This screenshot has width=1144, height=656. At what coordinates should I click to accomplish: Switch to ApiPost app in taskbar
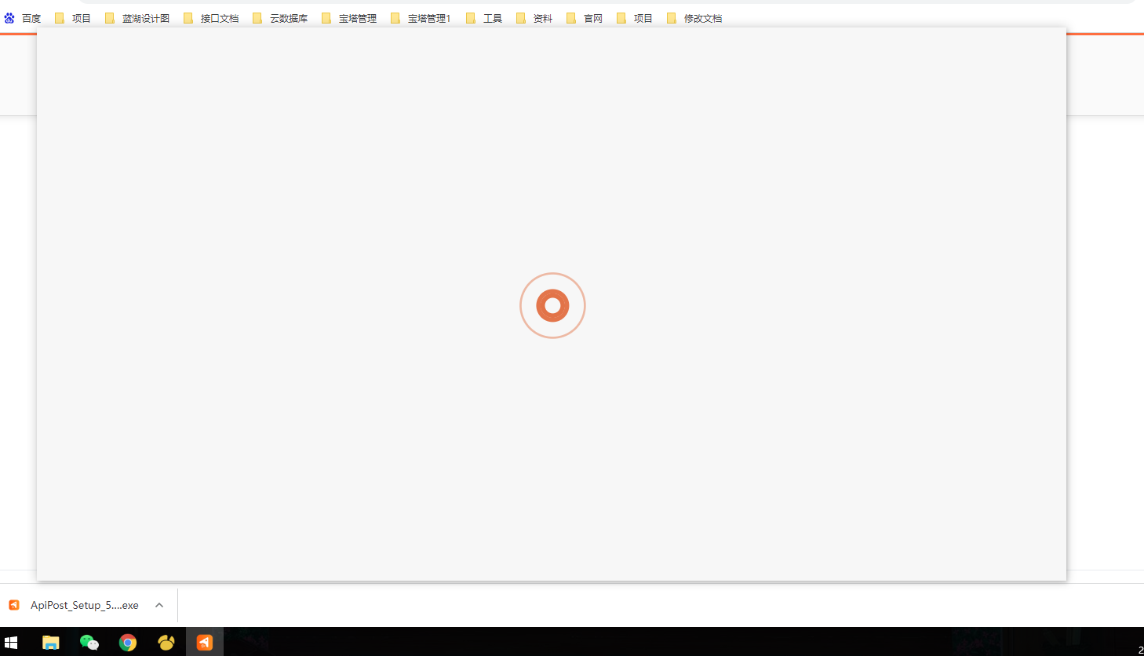coord(205,642)
